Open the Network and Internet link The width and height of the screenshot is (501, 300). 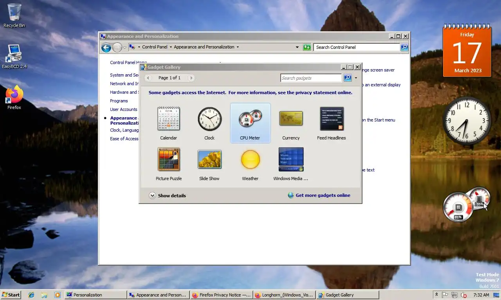(x=124, y=84)
